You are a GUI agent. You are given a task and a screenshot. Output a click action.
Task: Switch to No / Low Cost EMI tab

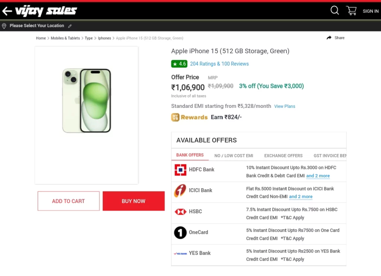click(x=234, y=156)
